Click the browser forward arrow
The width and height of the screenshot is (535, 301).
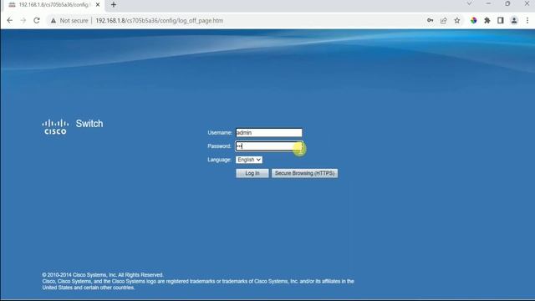pos(23,20)
